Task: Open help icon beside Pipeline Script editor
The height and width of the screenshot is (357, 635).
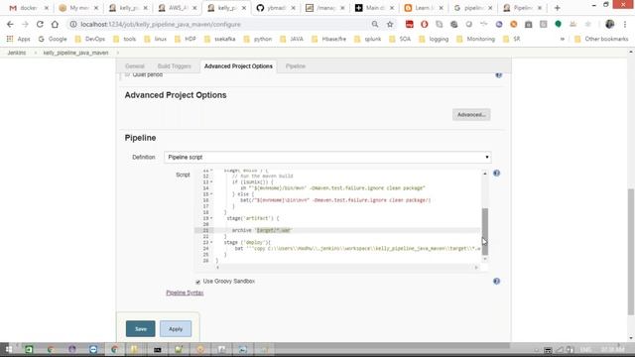Action: (x=496, y=174)
